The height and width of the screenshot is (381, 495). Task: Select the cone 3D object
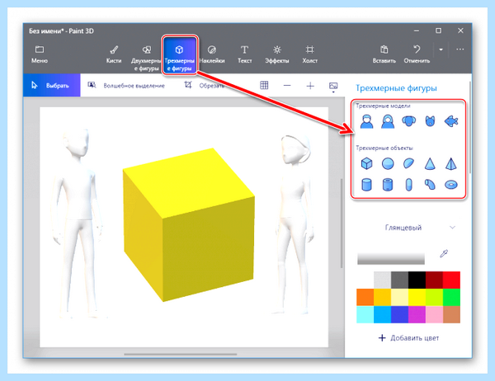tap(430, 163)
